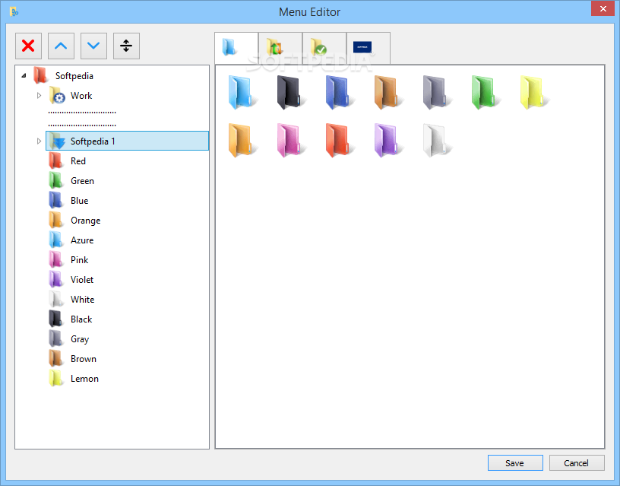Move selected item up with arrow button
Image resolution: width=620 pixels, height=486 pixels.
tap(61, 46)
